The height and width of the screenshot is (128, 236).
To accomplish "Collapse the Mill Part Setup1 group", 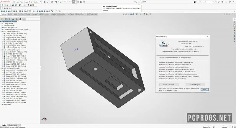I will pos(1,50).
